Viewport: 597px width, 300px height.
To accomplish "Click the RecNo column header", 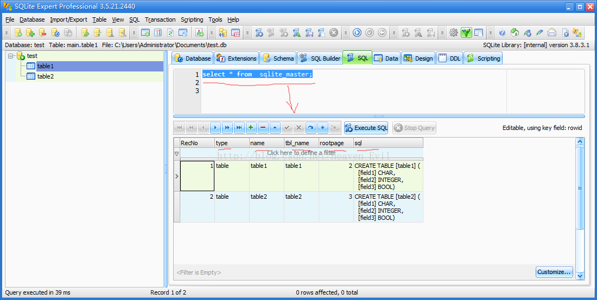I will (x=197, y=143).
